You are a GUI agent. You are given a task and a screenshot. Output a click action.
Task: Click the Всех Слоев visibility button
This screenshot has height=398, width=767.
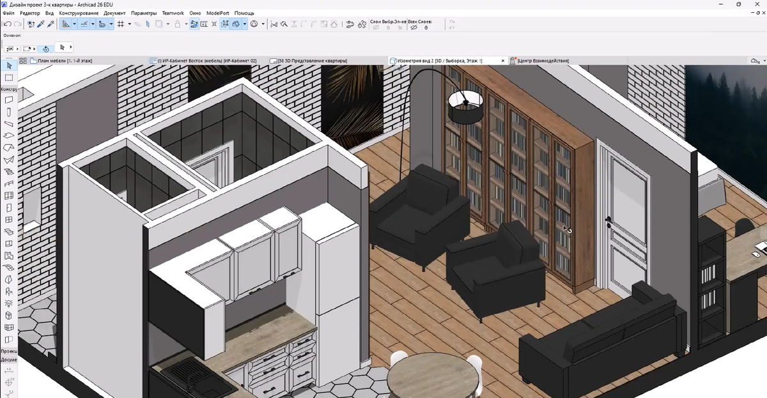pos(414,27)
